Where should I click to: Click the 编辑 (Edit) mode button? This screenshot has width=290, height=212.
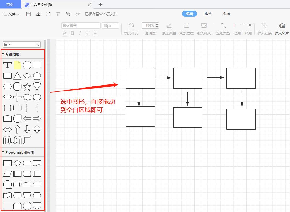(189, 14)
